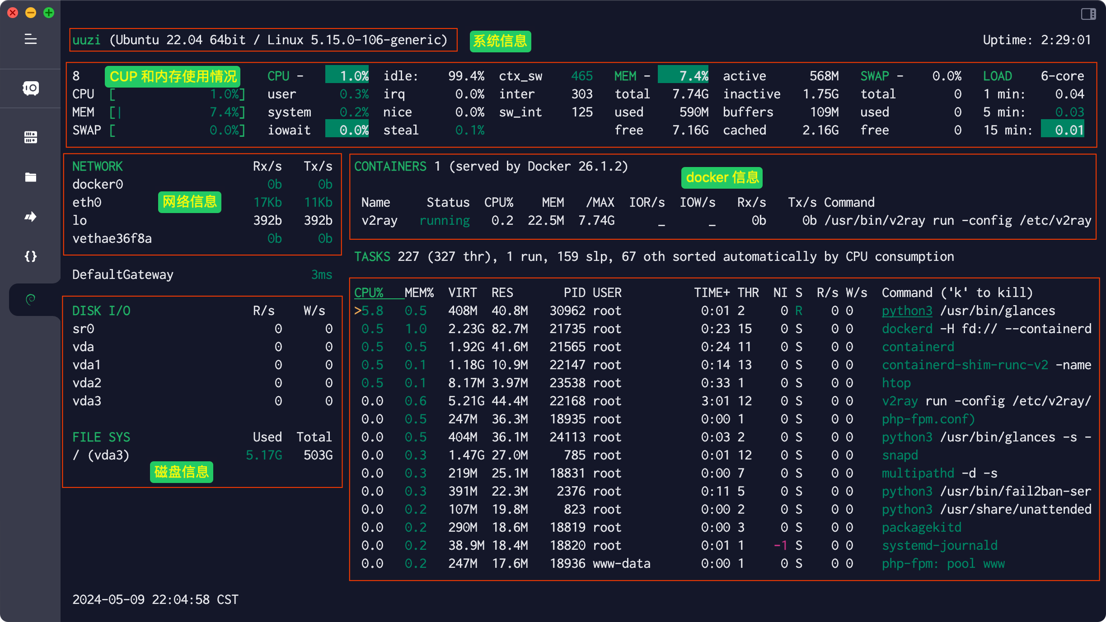
Task: Click the 'Uptime: 2:29:01' text
Action: point(1037,40)
